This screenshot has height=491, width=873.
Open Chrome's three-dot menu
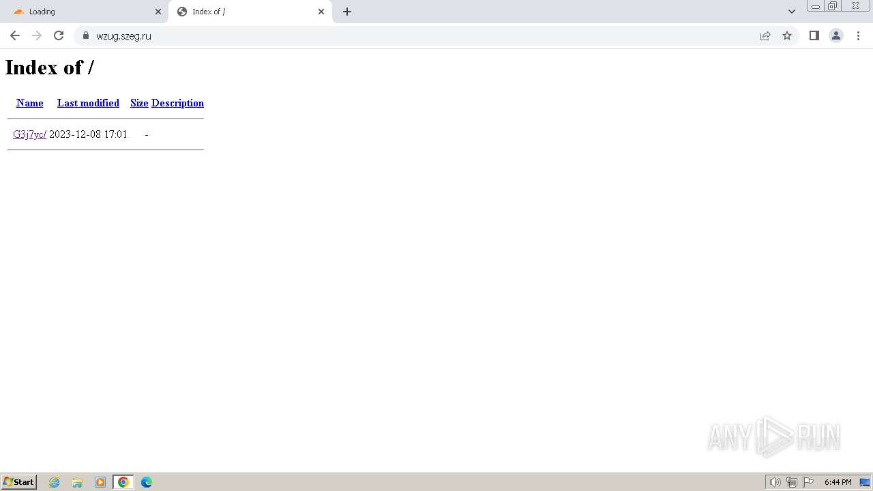coord(858,35)
